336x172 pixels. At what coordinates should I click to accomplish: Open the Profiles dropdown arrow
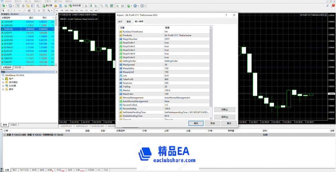(13, 6)
